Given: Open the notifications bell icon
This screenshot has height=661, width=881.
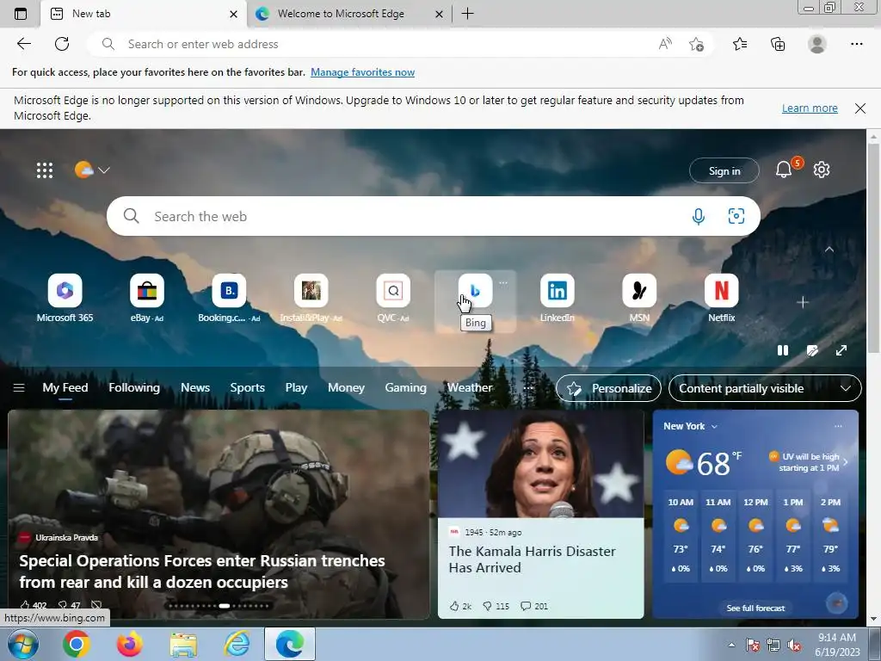Looking at the screenshot, I should (784, 170).
